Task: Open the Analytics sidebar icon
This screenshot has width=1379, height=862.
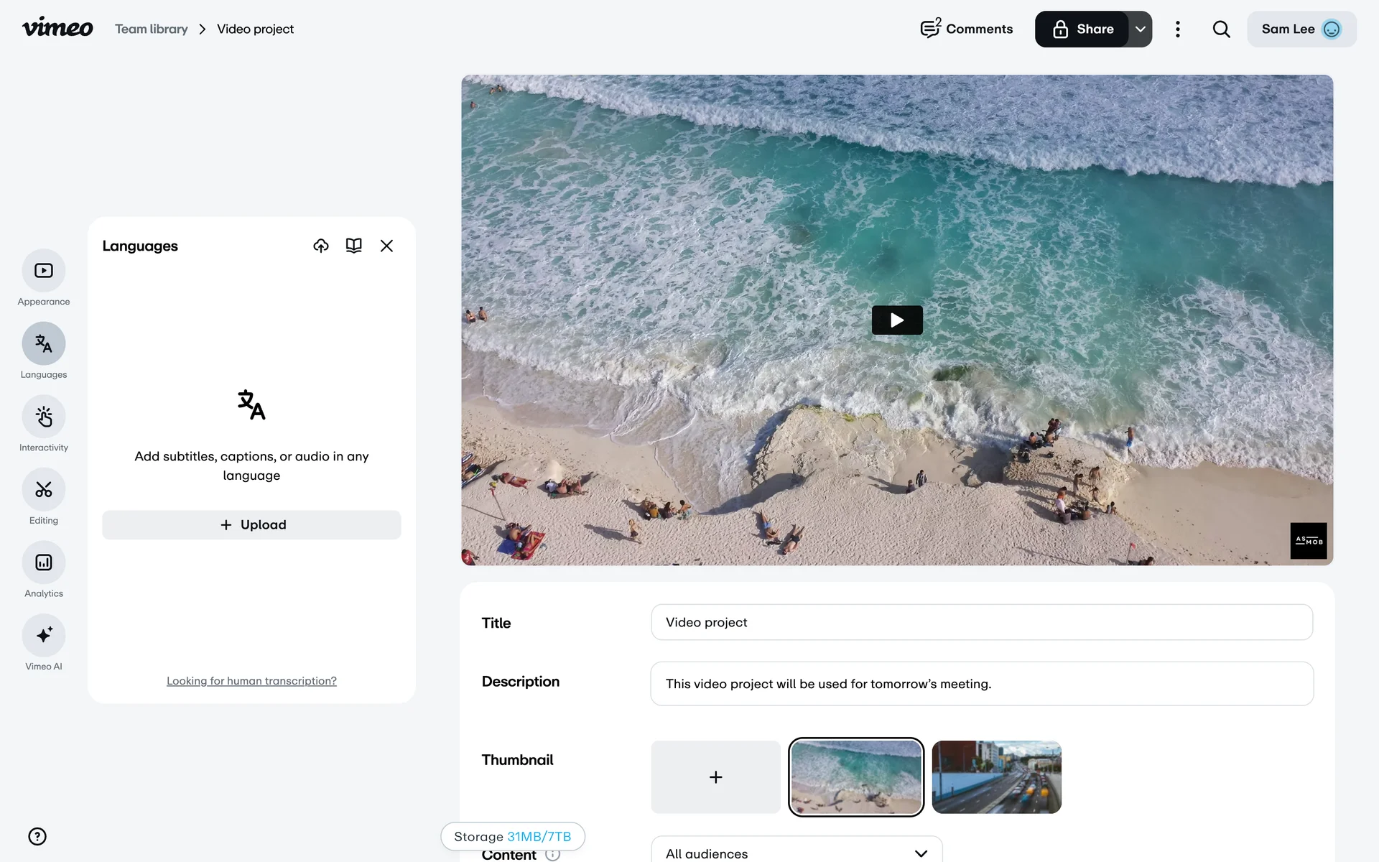Action: 44,562
